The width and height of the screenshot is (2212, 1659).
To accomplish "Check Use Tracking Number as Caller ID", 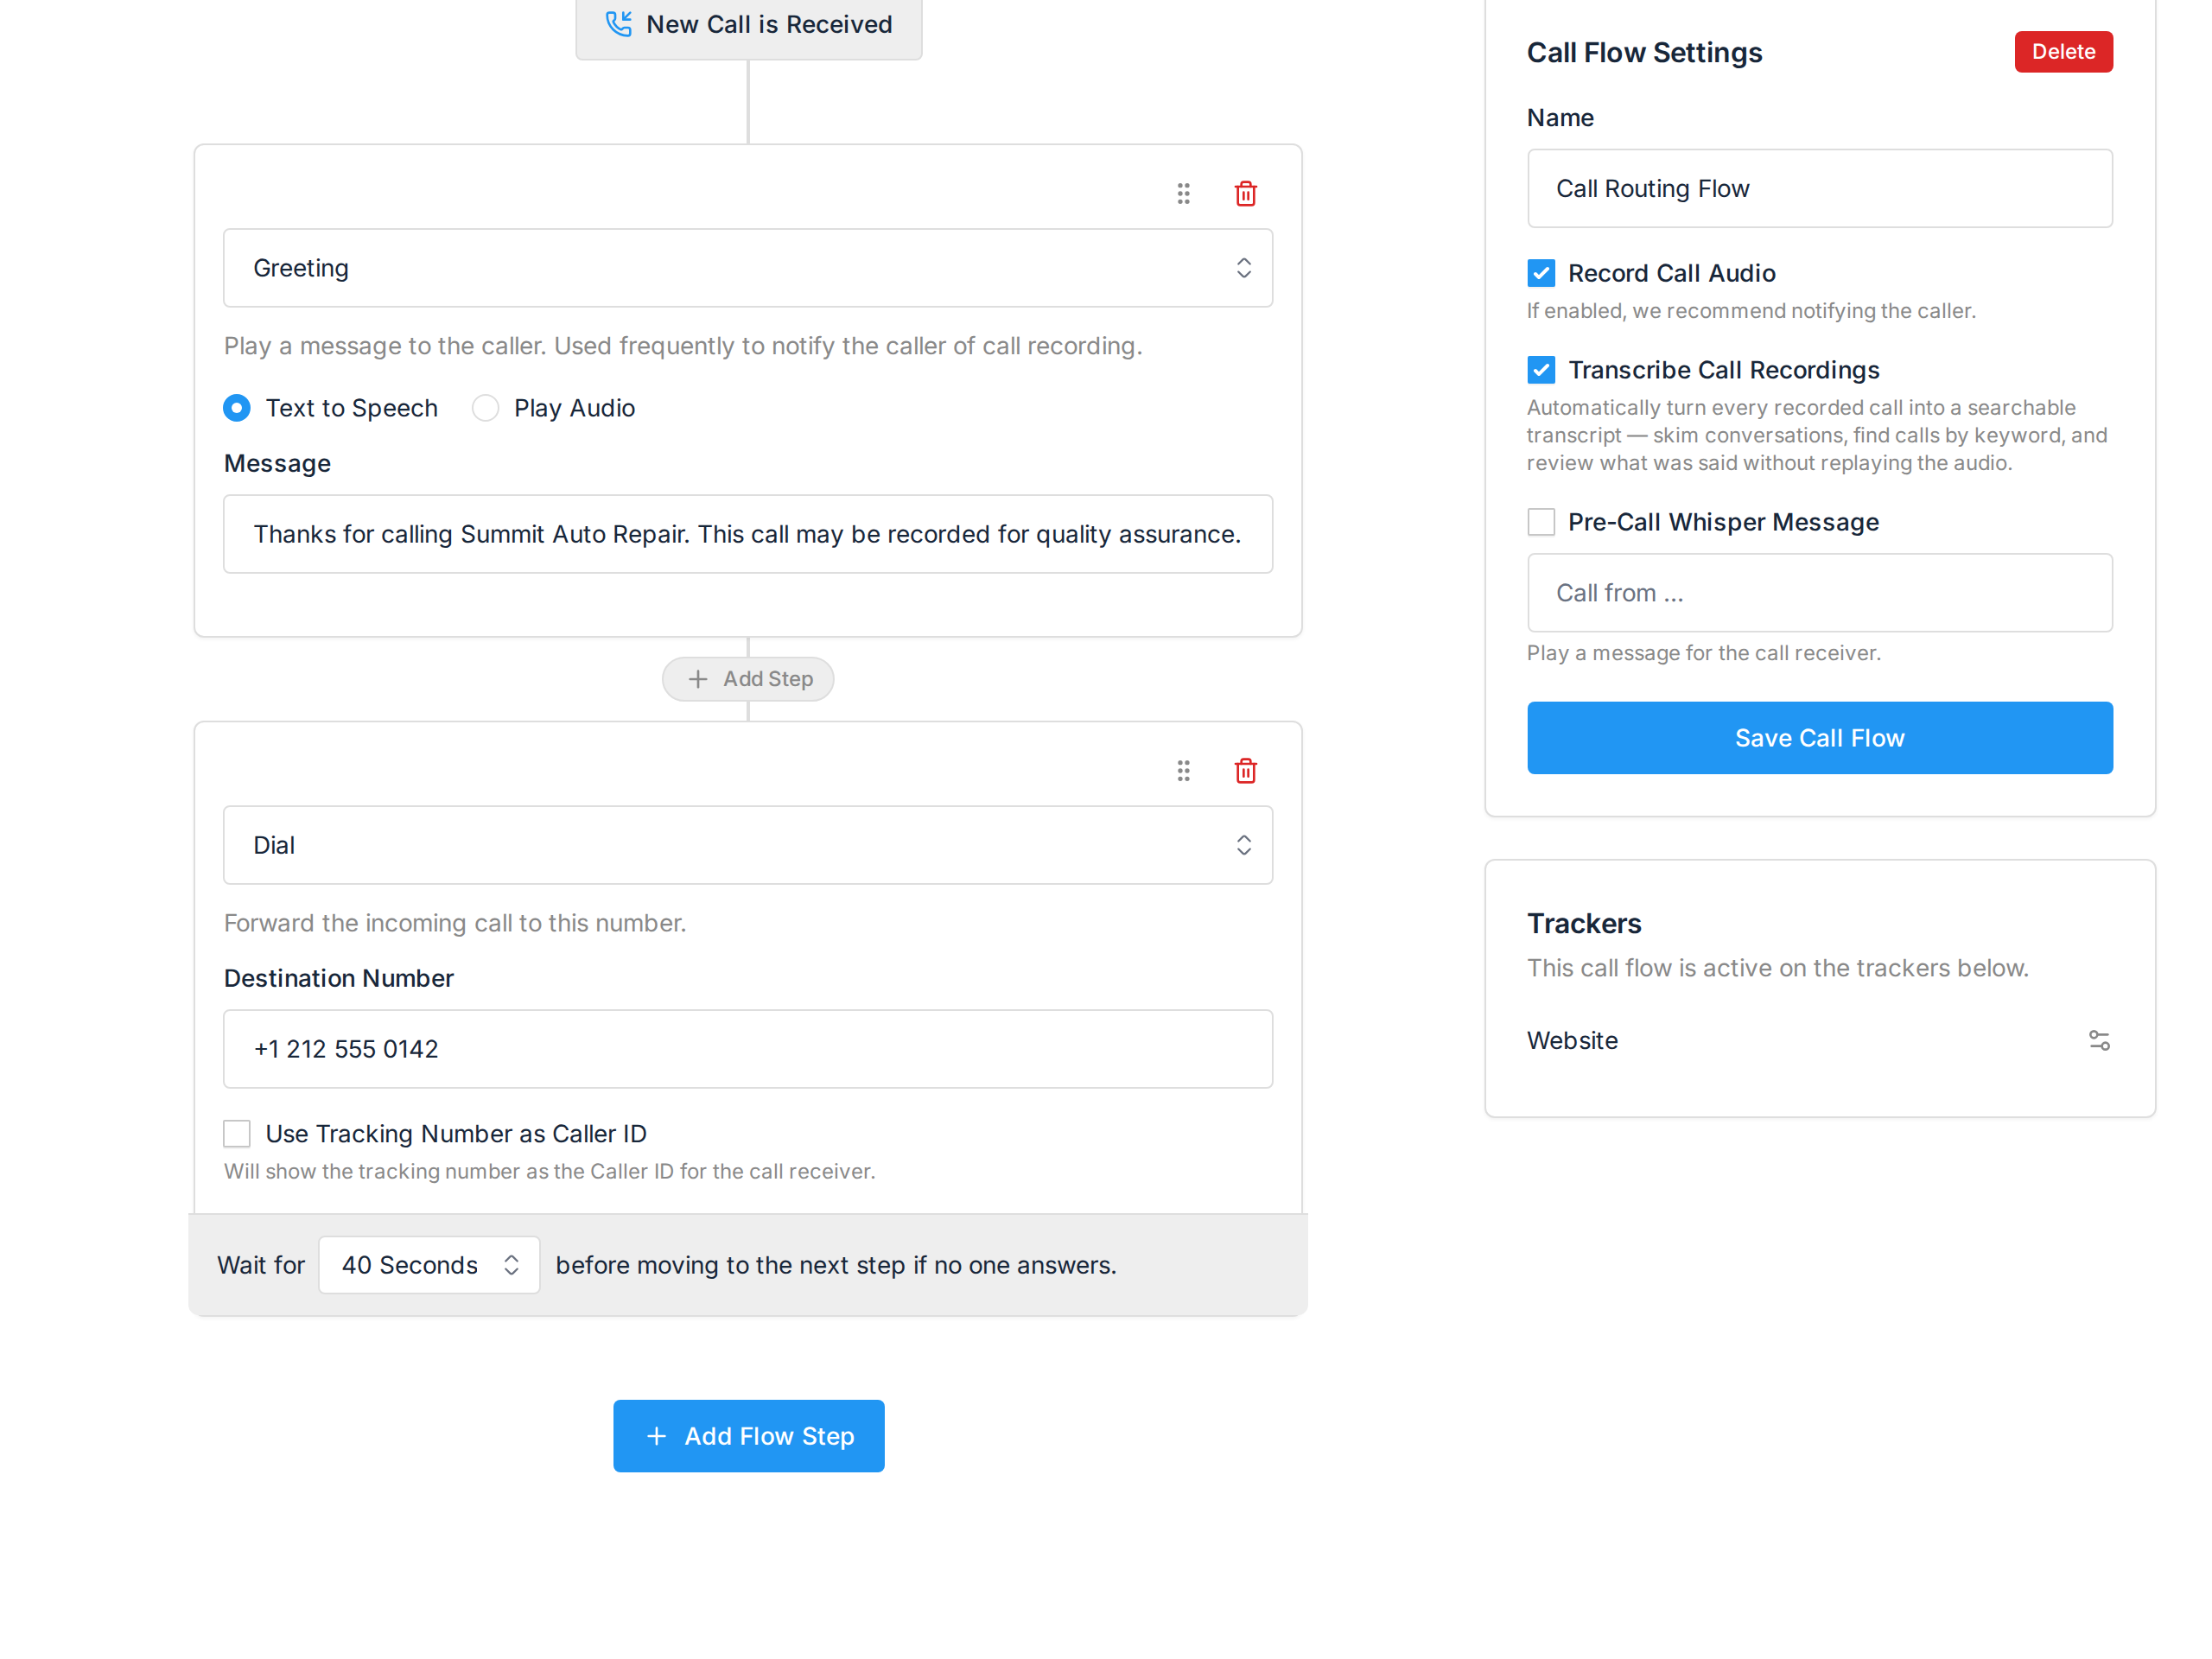I will pyautogui.click(x=237, y=1133).
